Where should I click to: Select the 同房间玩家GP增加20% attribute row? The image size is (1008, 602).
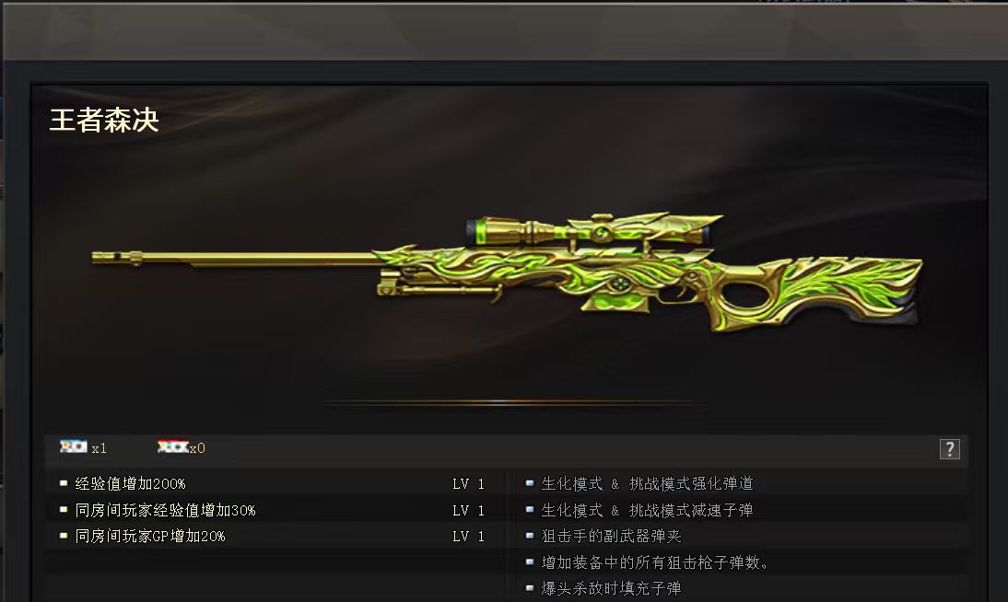[x=275, y=536]
